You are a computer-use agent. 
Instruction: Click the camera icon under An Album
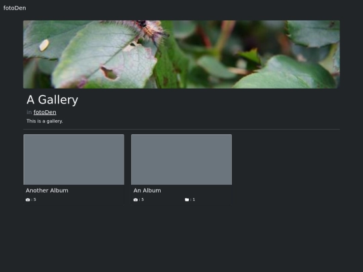tap(136, 199)
